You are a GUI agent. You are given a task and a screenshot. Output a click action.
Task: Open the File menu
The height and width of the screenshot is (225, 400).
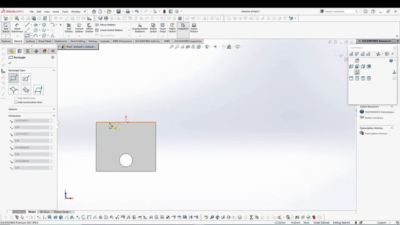click(32, 11)
